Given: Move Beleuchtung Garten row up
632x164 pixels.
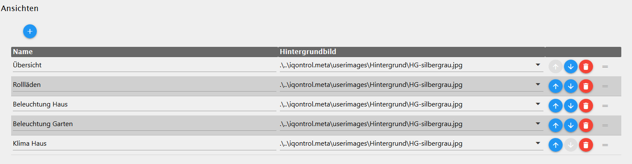Looking at the screenshot, I should tap(555, 125).
